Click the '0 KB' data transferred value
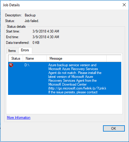The height and width of the screenshot is (142, 129). click(x=36, y=43)
